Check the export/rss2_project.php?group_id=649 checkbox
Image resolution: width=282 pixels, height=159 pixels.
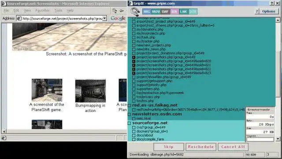134,22
